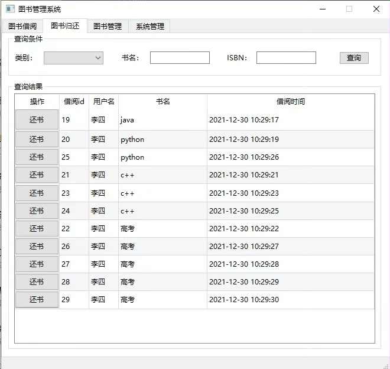Switch to the 图书借阅 tab
This screenshot has width=390, height=369.
(22, 27)
